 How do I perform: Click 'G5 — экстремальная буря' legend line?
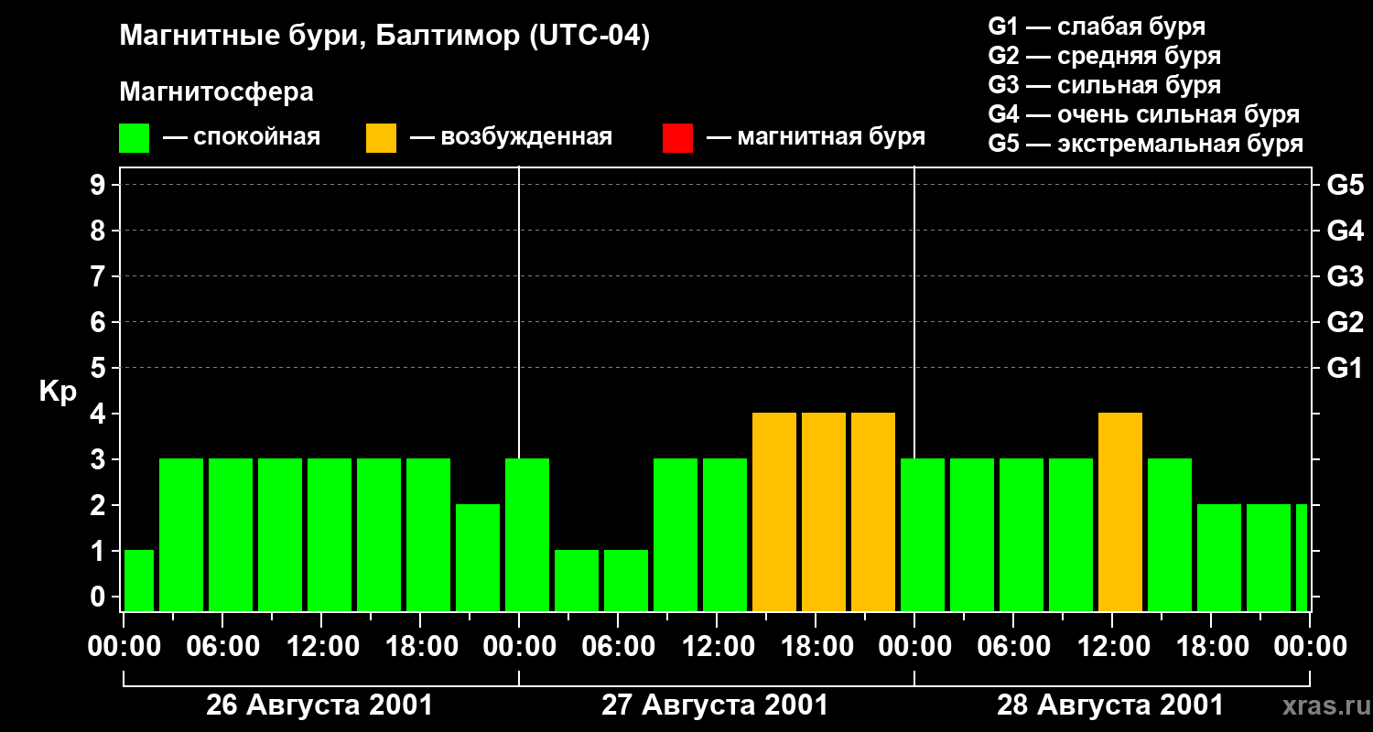click(x=1145, y=144)
